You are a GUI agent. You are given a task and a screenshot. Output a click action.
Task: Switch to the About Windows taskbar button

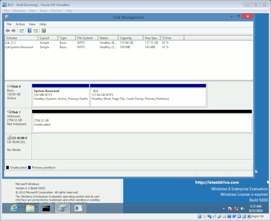(x=78, y=208)
